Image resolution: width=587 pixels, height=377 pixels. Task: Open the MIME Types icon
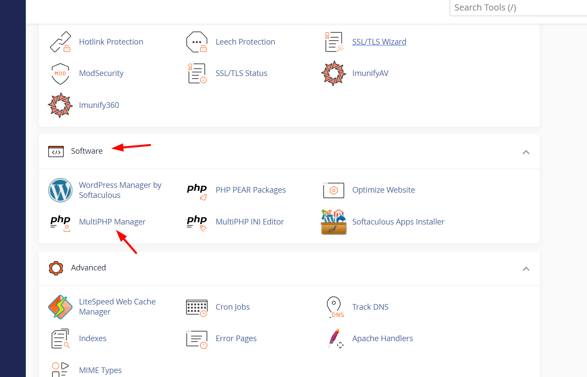click(60, 369)
